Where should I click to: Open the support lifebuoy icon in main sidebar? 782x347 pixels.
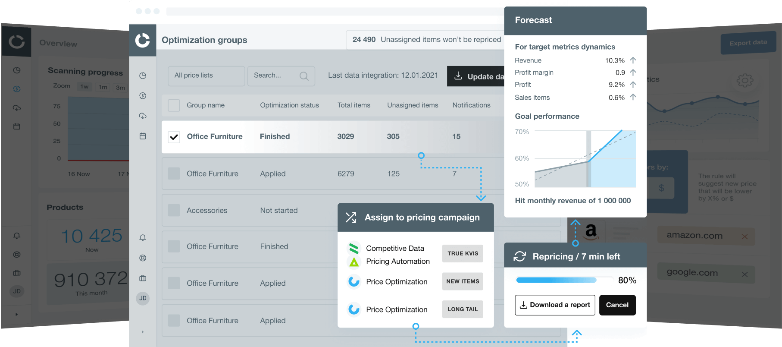143,258
